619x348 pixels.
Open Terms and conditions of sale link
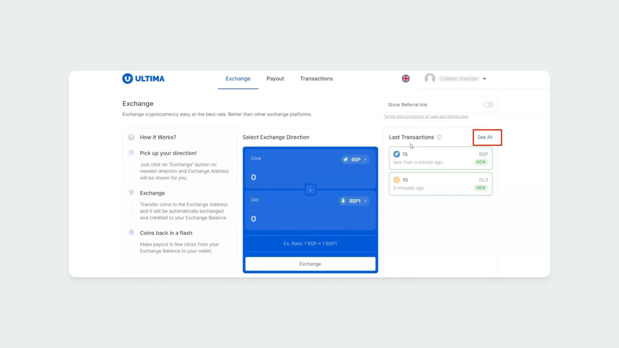pyautogui.click(x=426, y=117)
